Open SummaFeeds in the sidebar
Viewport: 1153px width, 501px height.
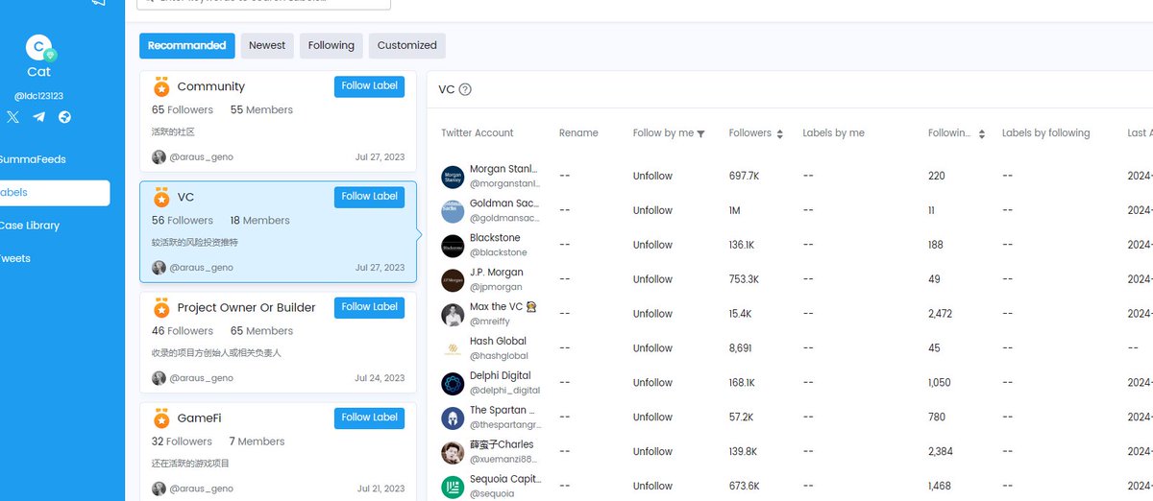point(33,159)
